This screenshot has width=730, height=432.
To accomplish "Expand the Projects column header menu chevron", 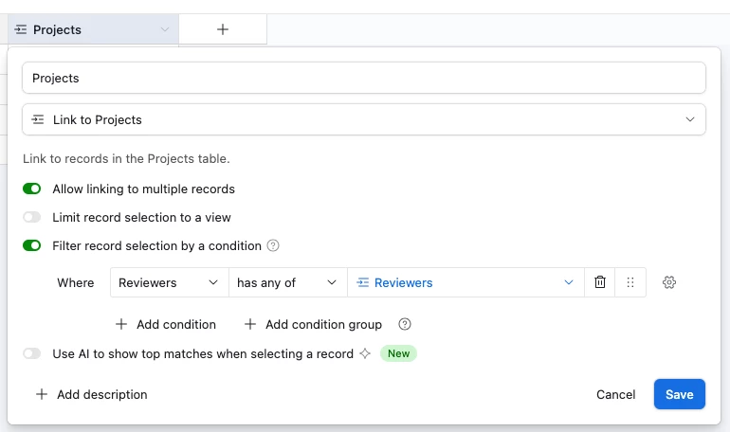I will (165, 29).
